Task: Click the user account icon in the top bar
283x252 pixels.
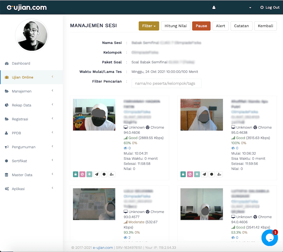Action: click(x=214, y=7)
